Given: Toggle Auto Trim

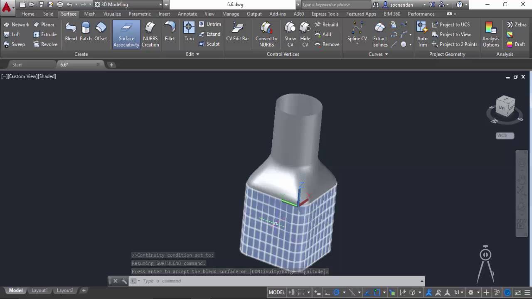Looking at the screenshot, I should [x=422, y=35].
